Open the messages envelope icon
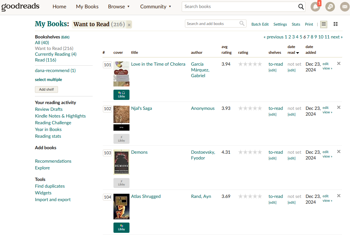This screenshot has height=236, width=350. (345, 7)
